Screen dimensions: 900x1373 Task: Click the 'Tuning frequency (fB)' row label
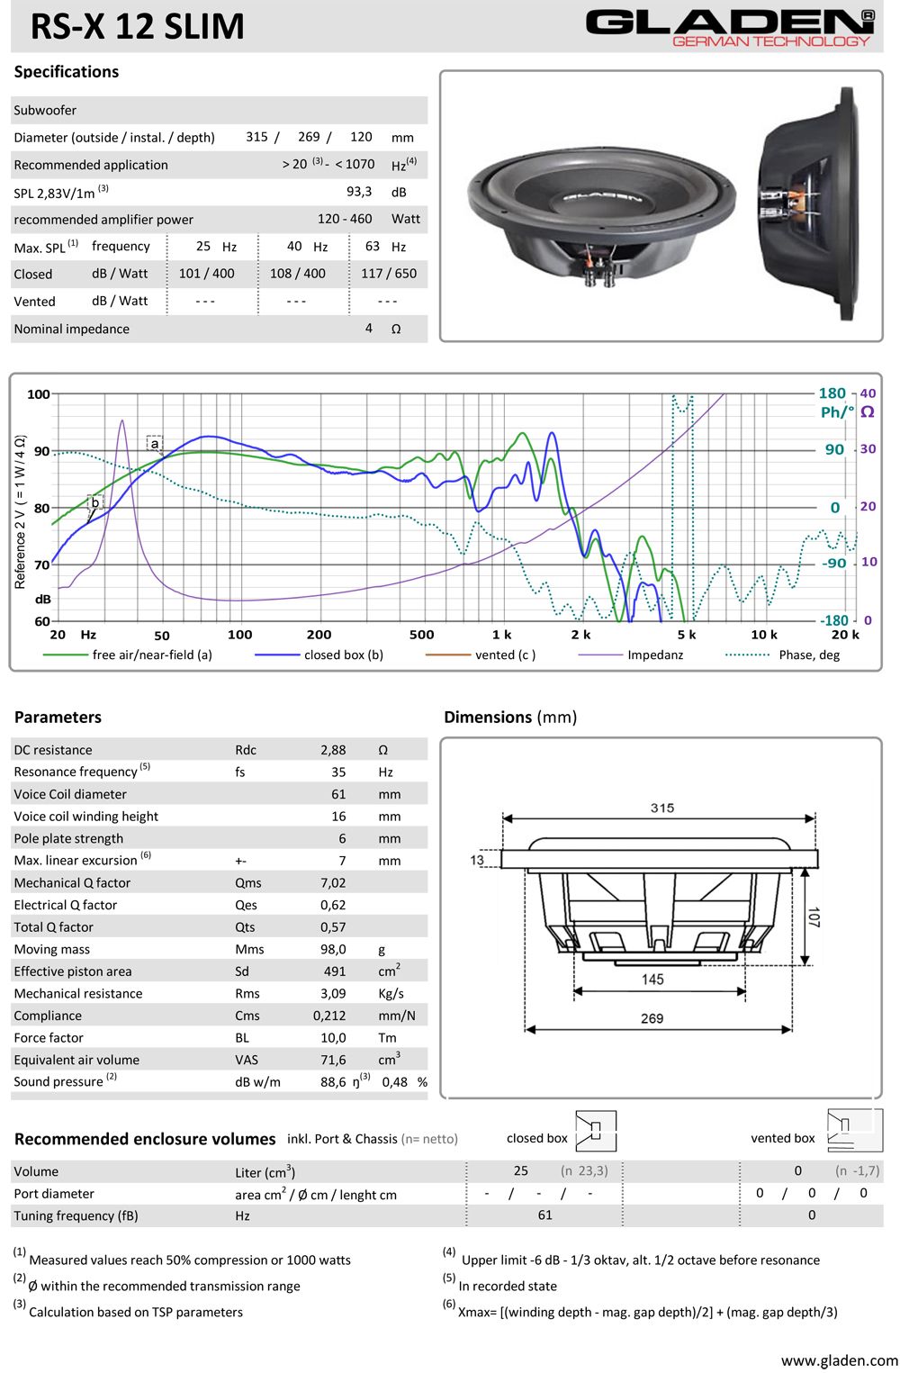click(76, 1215)
